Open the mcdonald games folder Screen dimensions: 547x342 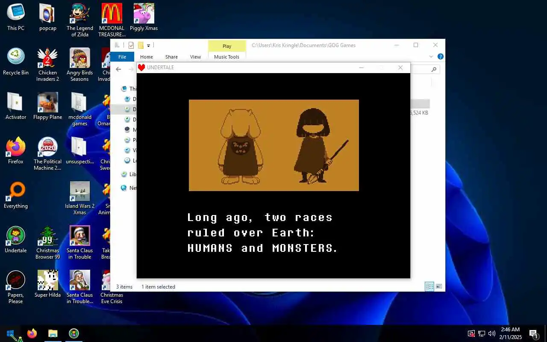(79, 109)
